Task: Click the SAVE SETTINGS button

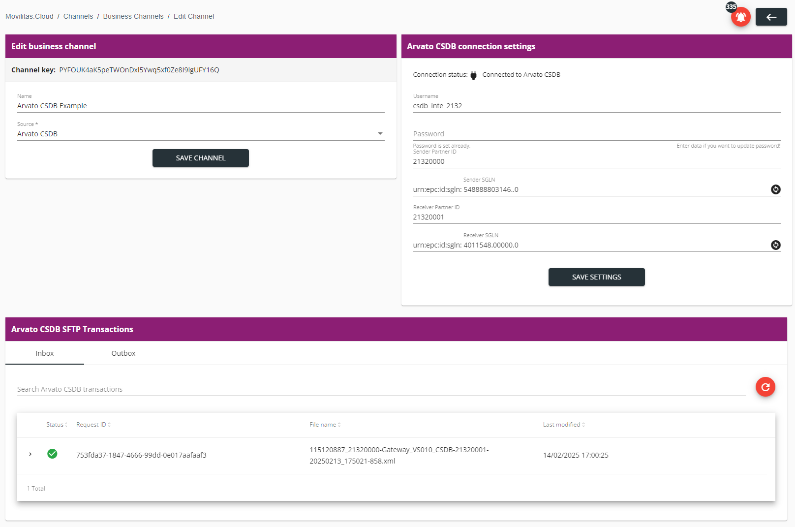Action: (x=596, y=277)
